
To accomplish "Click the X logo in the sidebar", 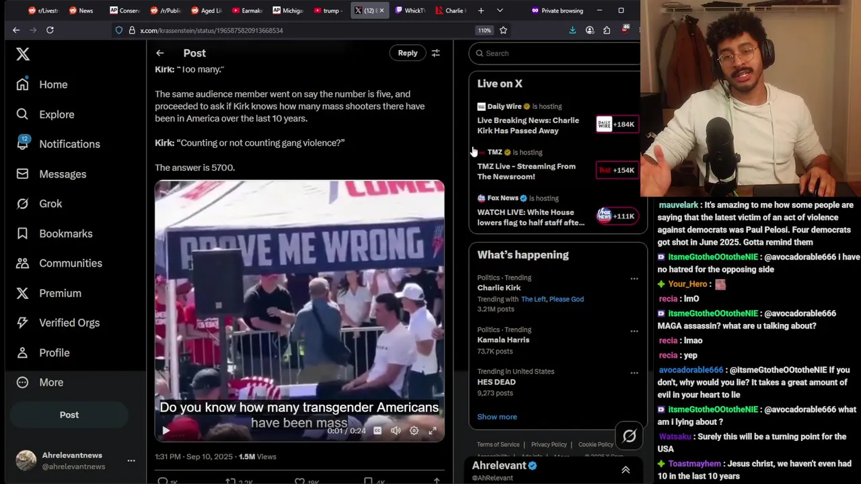I will (x=23, y=54).
